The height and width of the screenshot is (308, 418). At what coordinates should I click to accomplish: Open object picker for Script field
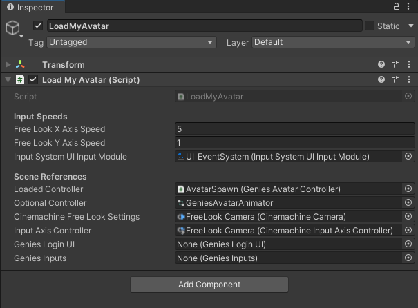(x=408, y=96)
